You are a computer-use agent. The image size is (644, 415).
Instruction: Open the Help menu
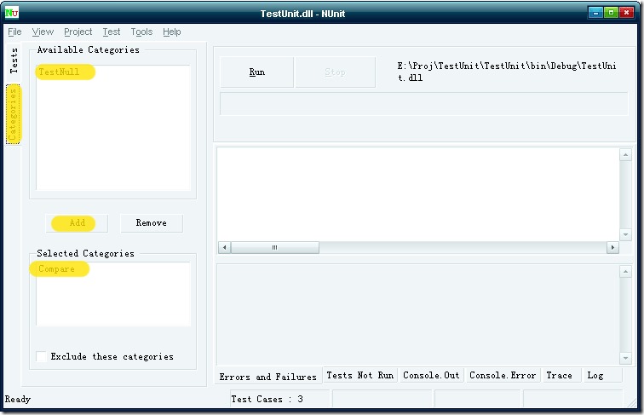(172, 32)
